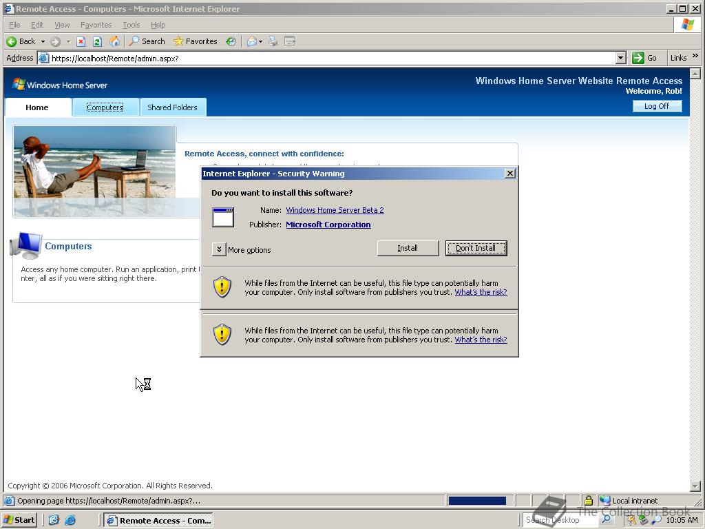Click the Windows Home Server logo
The height and width of the screenshot is (529, 705).
pos(60,85)
